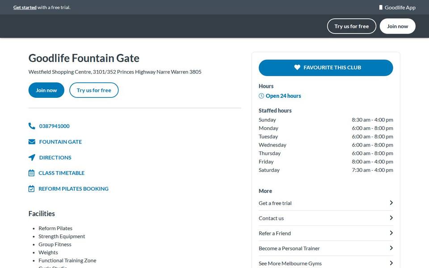Image resolution: width=429 pixels, height=268 pixels.
Task: Open the Goodlife App link
Action: [x=397, y=8]
